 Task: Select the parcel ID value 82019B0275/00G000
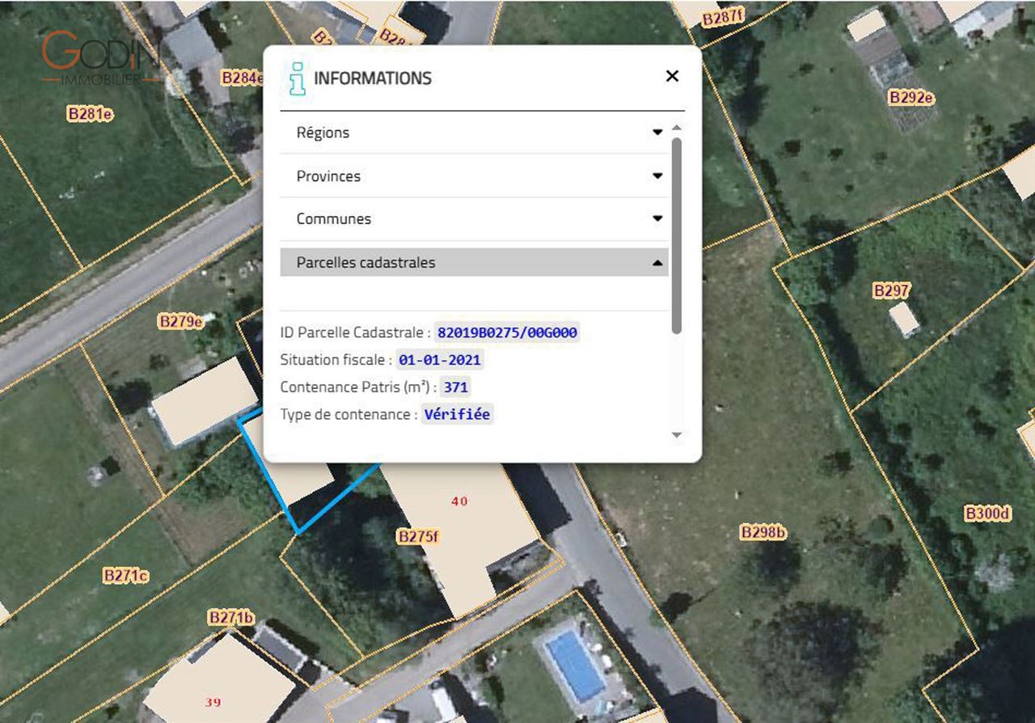pos(507,332)
